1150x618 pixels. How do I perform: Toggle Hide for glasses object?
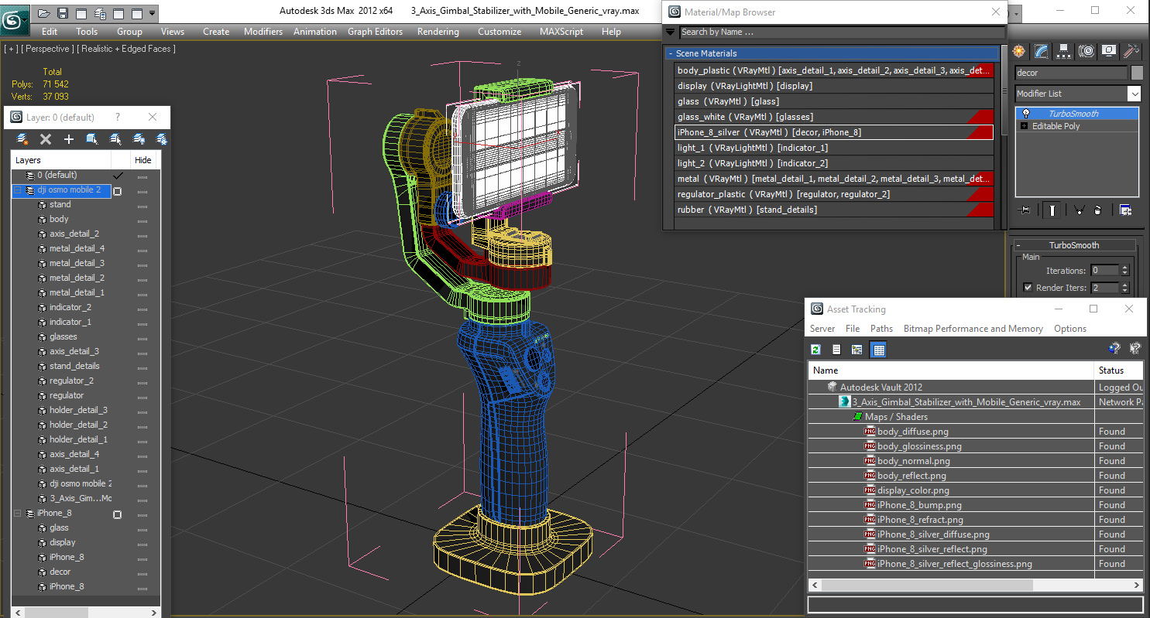(x=142, y=338)
